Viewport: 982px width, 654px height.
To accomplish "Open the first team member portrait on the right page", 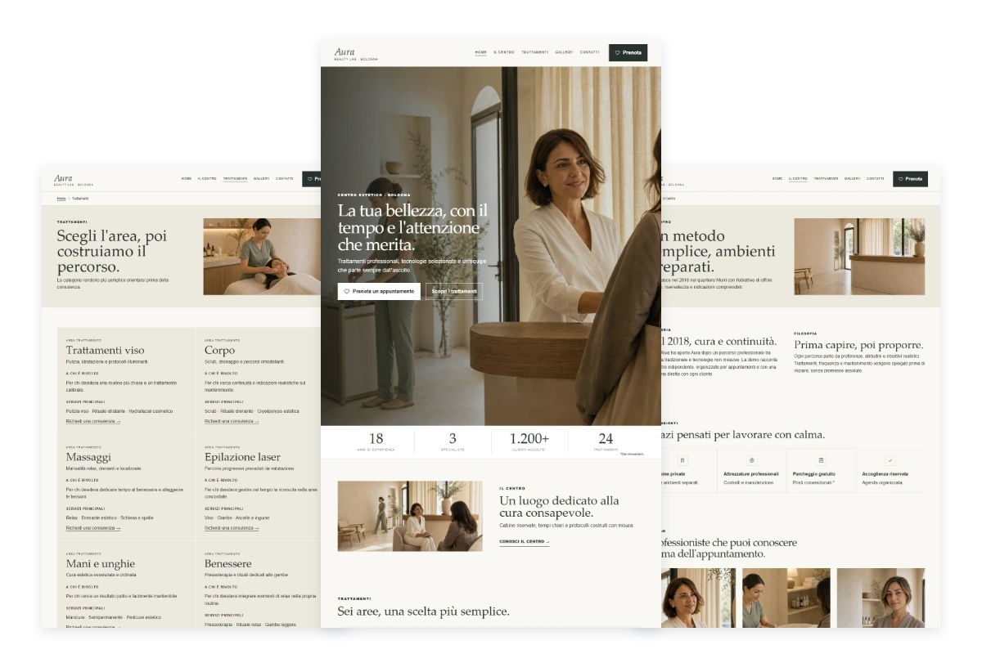I will point(698,598).
